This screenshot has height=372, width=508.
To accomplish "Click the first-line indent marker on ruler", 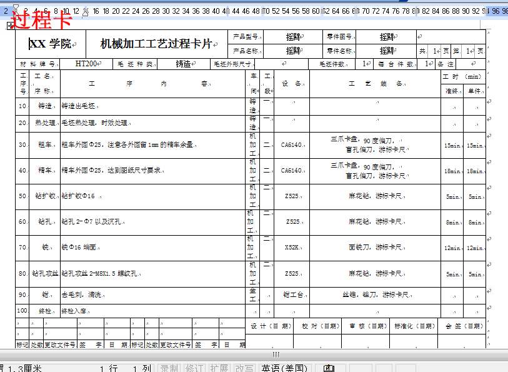I will tap(16, 8).
